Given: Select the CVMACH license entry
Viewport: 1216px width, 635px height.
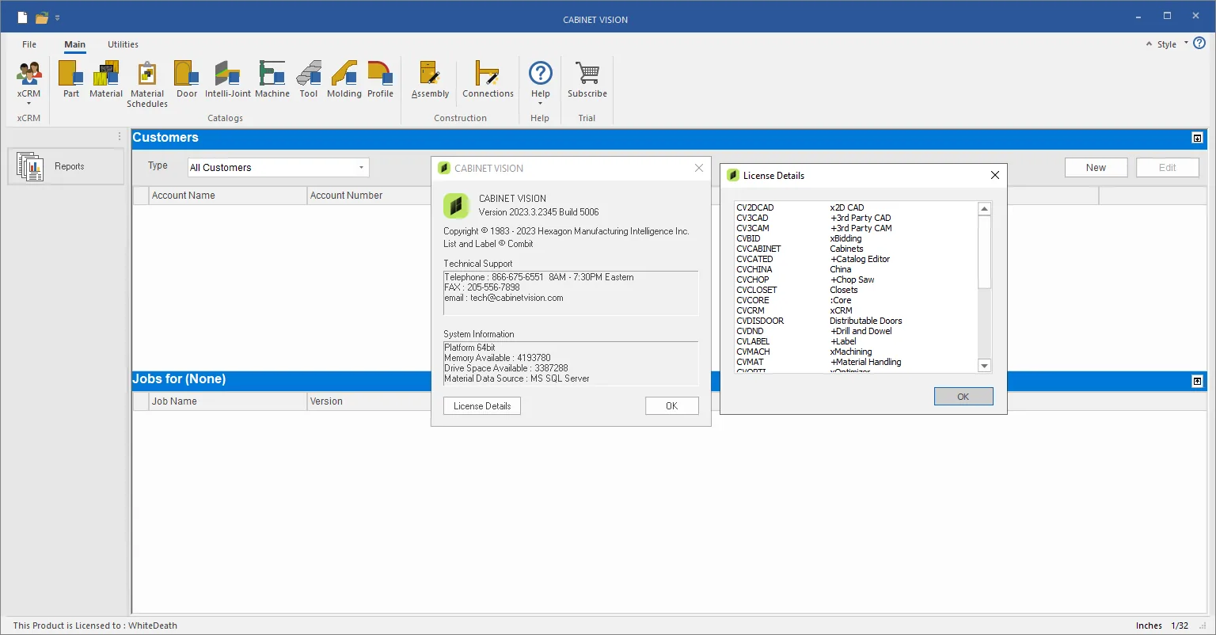Looking at the screenshot, I should 857,352.
